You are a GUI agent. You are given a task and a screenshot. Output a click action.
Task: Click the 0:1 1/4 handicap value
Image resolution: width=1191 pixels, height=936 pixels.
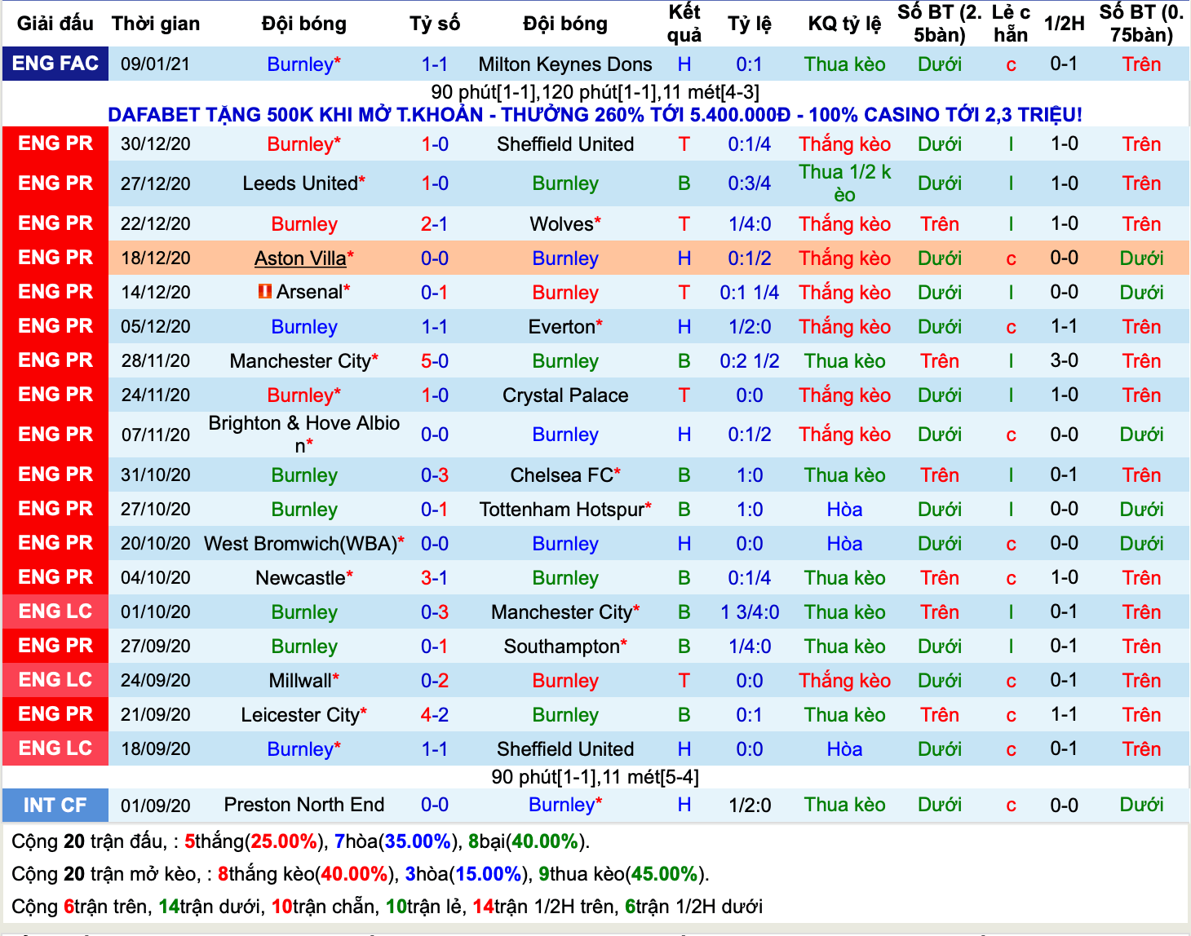click(x=750, y=293)
